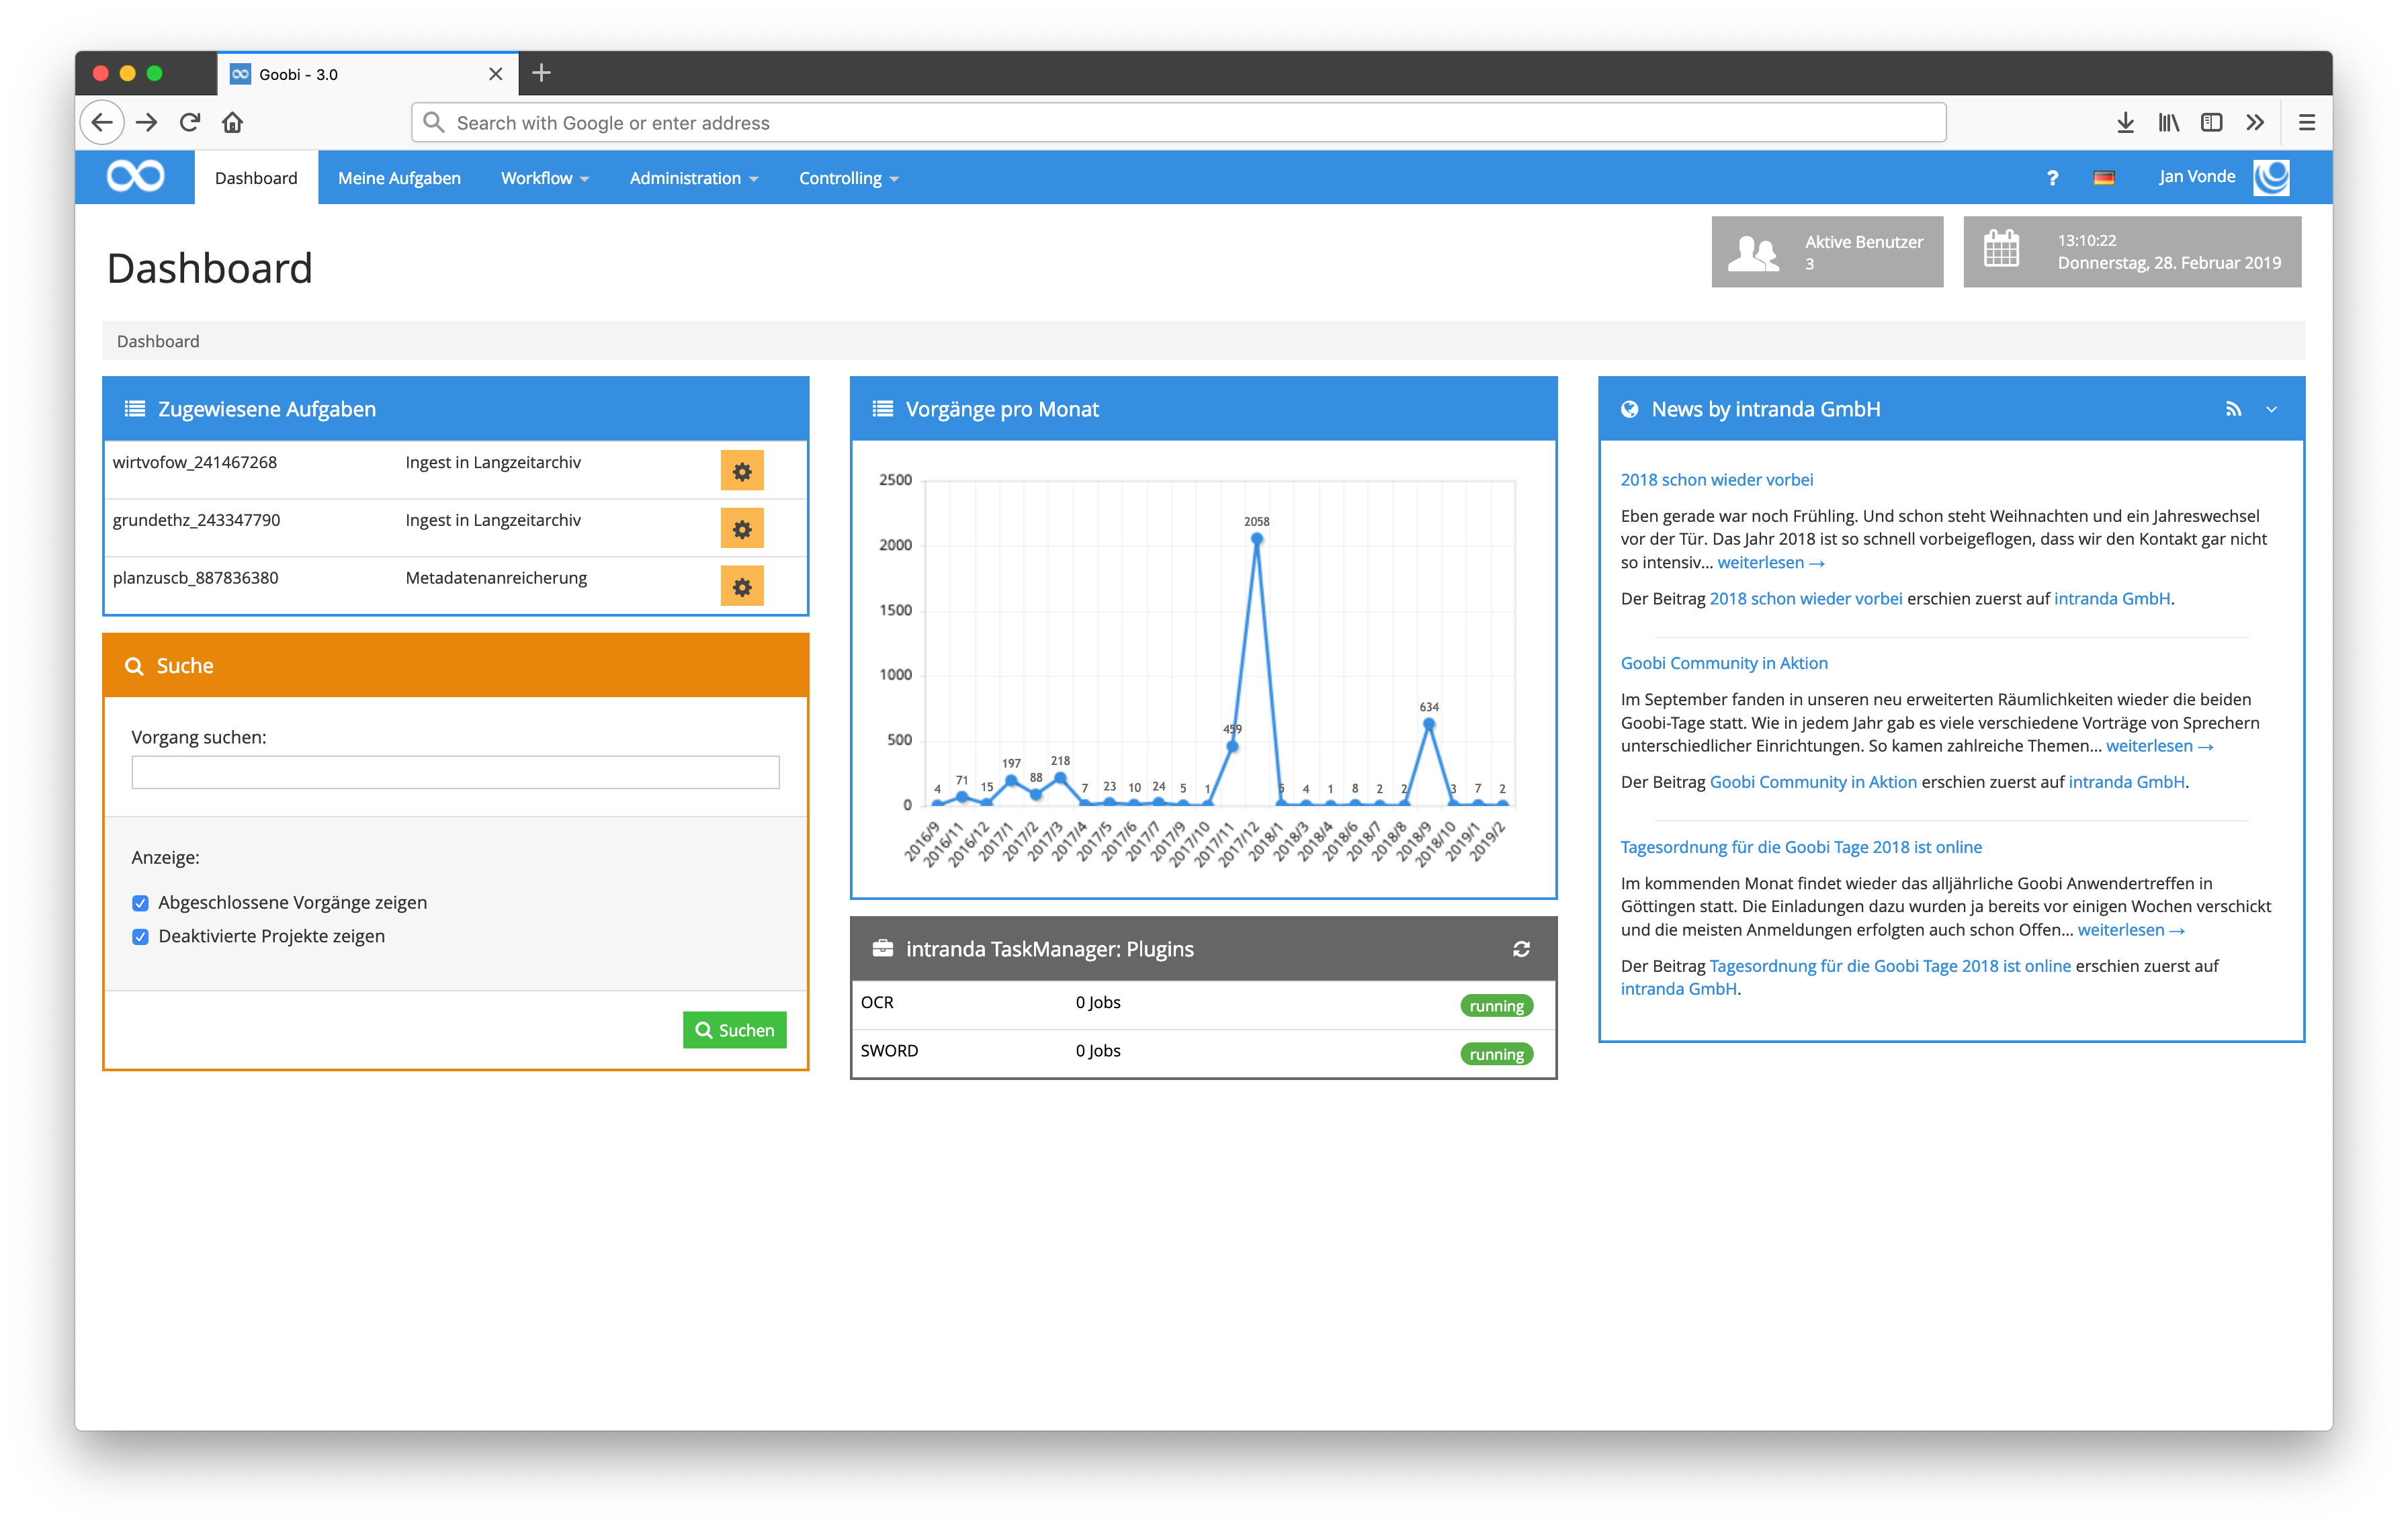Expand the Workflow dropdown menu

click(x=544, y=178)
